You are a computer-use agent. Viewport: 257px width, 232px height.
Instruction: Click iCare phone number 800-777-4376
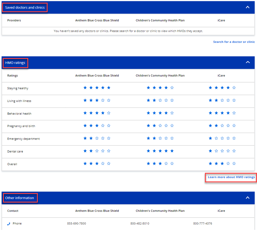(x=203, y=224)
